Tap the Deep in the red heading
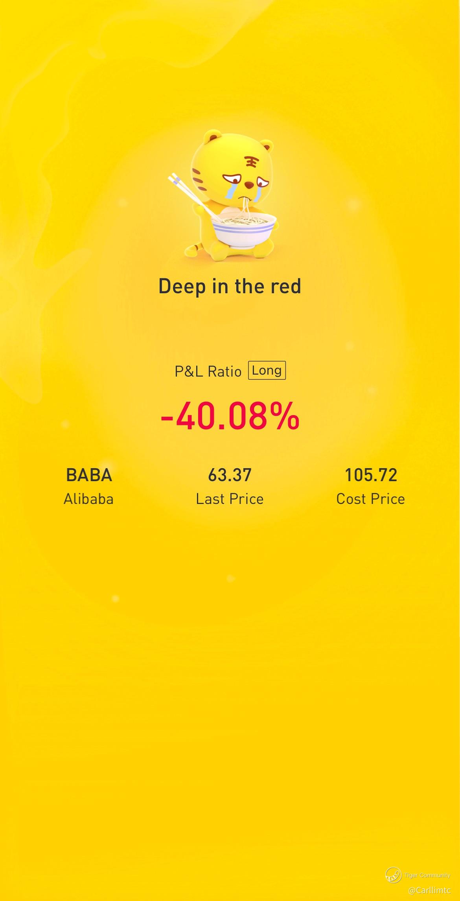Screen dimensions: 460x901 click(x=230, y=286)
